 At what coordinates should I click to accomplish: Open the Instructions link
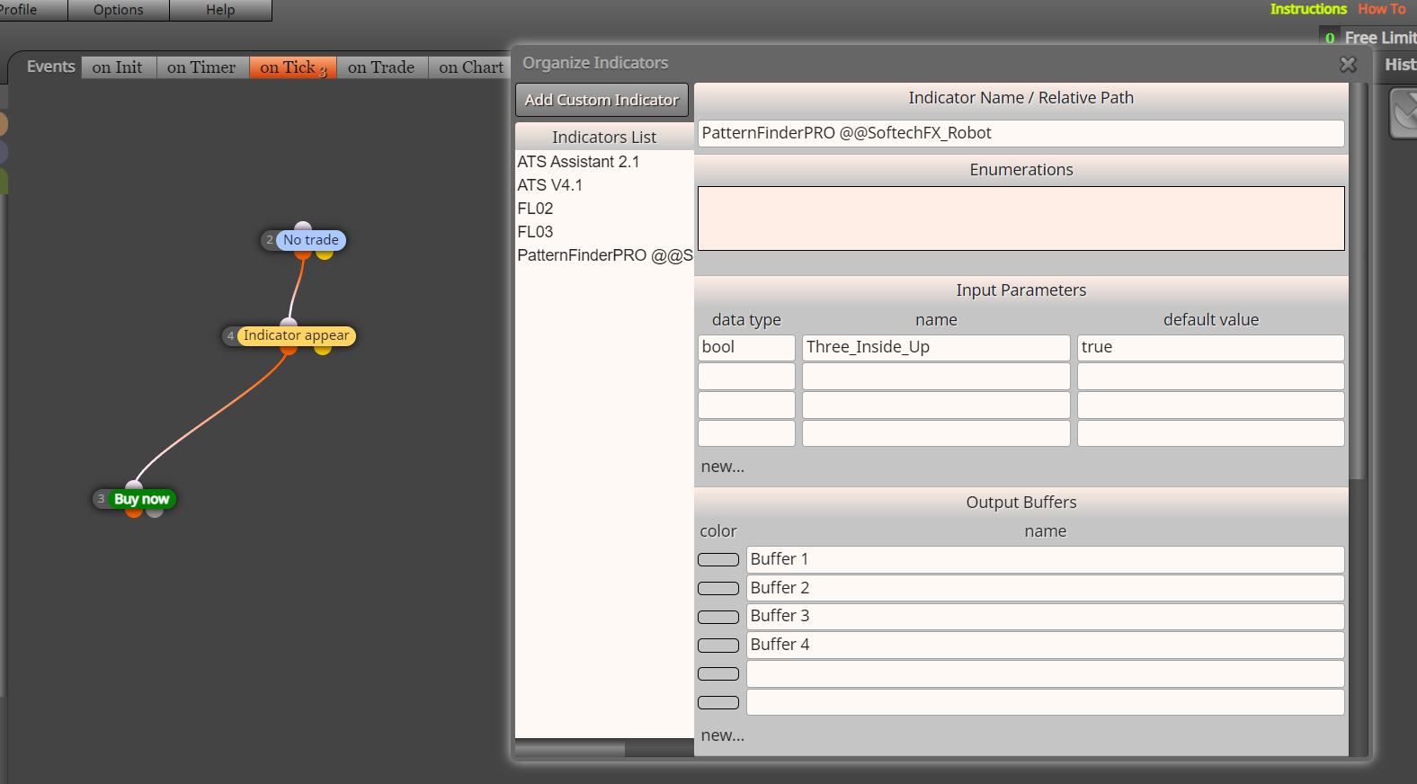pos(1308,9)
